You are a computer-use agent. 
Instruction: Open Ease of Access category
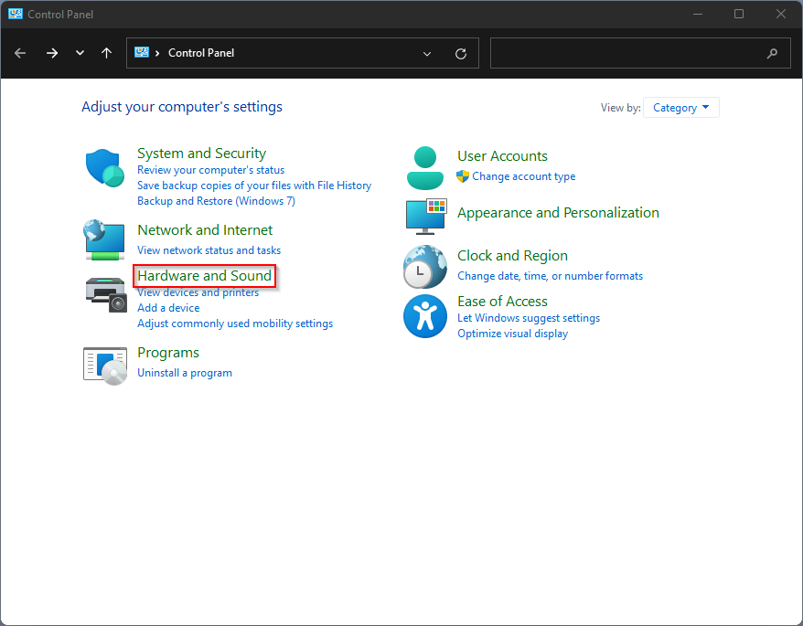pos(502,301)
